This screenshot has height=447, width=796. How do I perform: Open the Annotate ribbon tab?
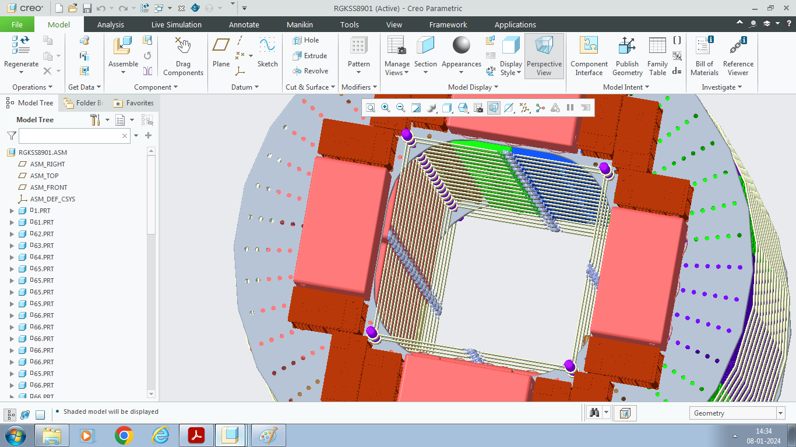click(x=244, y=24)
